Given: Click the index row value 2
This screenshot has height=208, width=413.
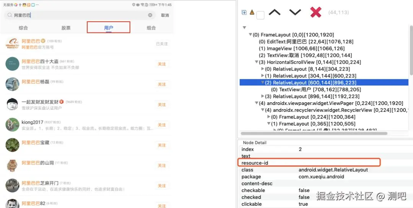Looking at the screenshot, I should 300,149.
